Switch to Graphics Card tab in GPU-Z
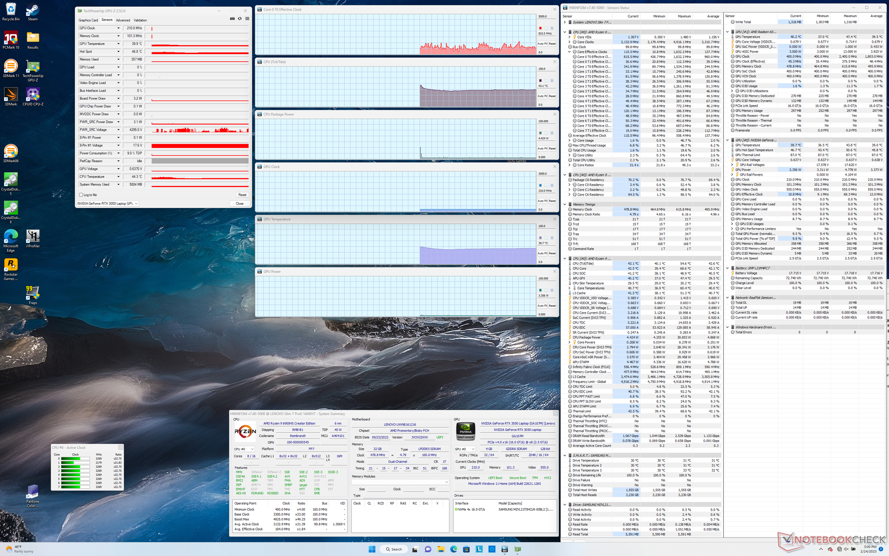The image size is (889, 556). [88, 20]
